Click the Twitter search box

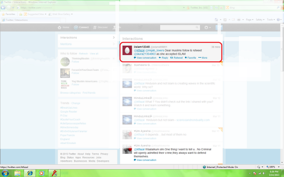(180, 27)
